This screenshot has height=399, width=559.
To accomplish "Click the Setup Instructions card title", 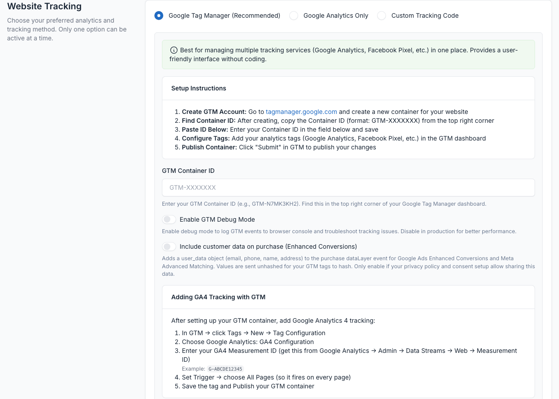I will click(x=199, y=88).
